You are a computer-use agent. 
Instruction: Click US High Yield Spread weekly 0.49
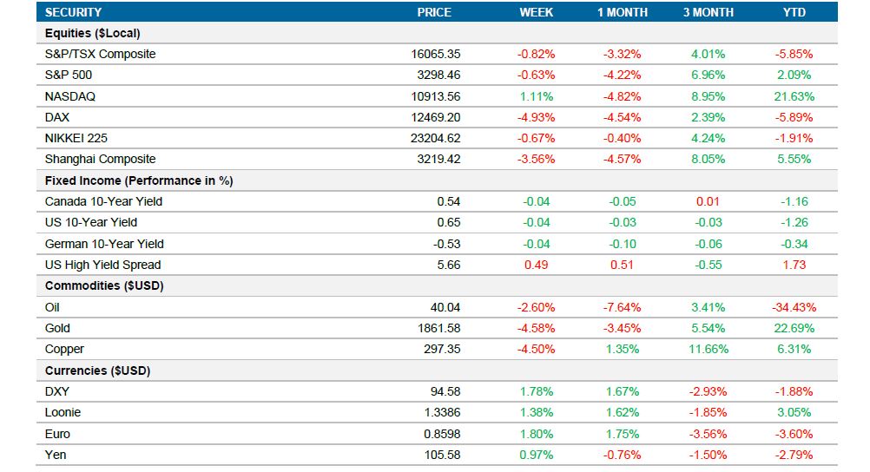[536, 265]
